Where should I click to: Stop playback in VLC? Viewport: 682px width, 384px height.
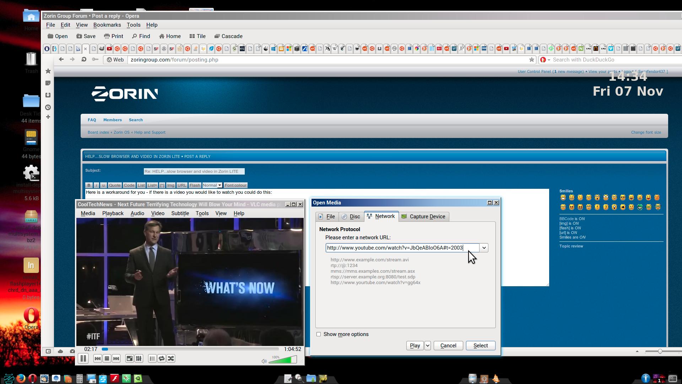(x=107, y=358)
